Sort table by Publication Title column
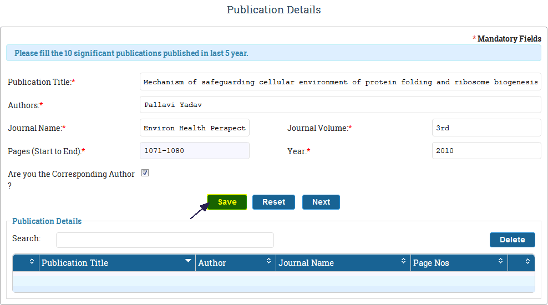 pos(117,263)
